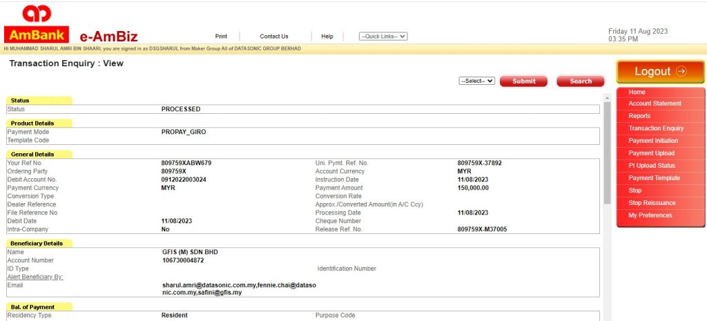
Task: Open Print from the top menu
Action: pos(221,37)
